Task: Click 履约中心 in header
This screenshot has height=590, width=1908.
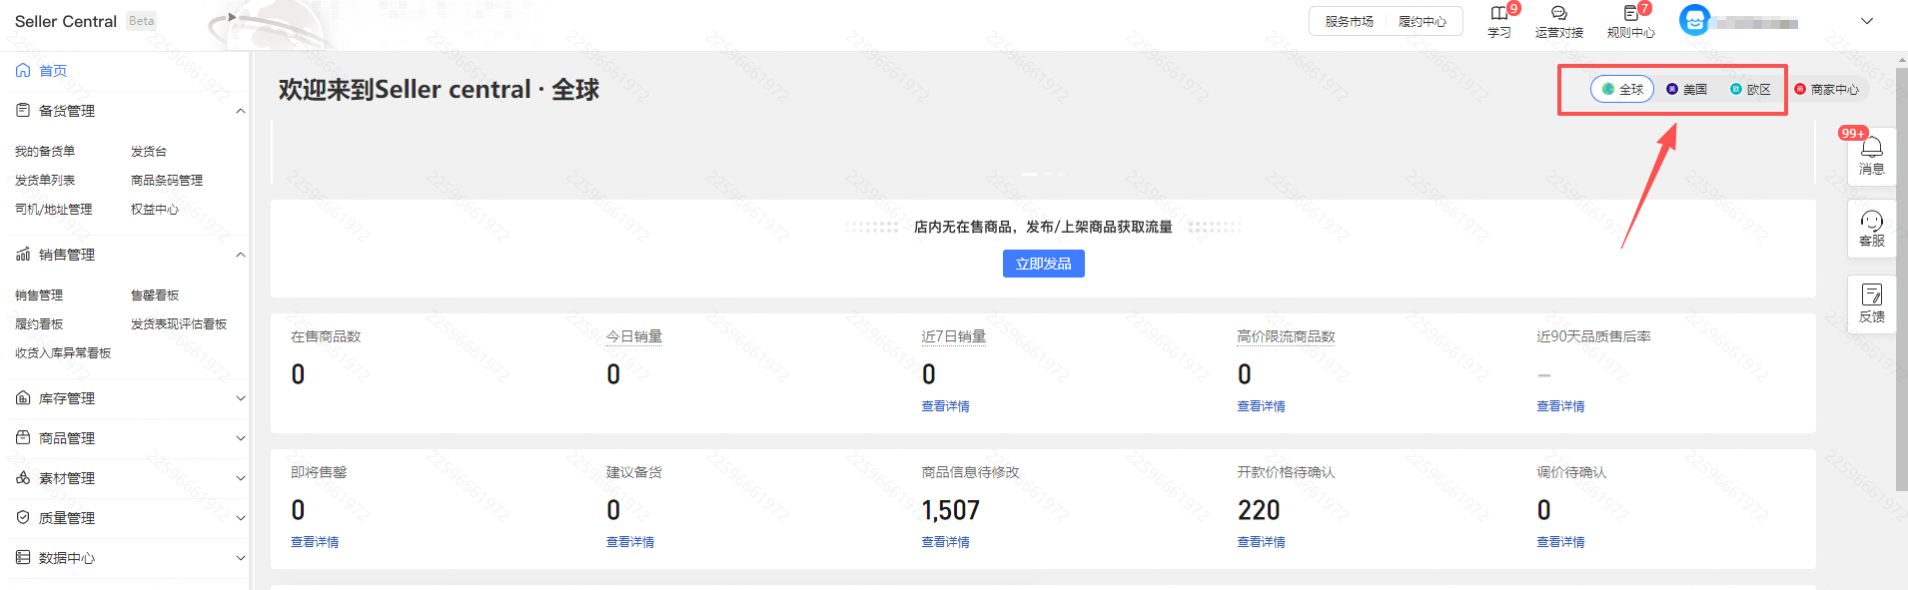Action: 1423,21
